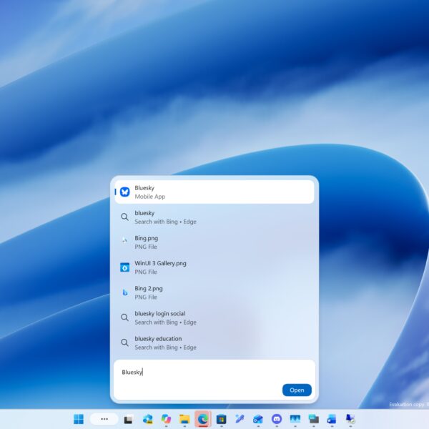Select 'bluesky education' search suggestion
The image size is (429, 429).
[x=214, y=342]
